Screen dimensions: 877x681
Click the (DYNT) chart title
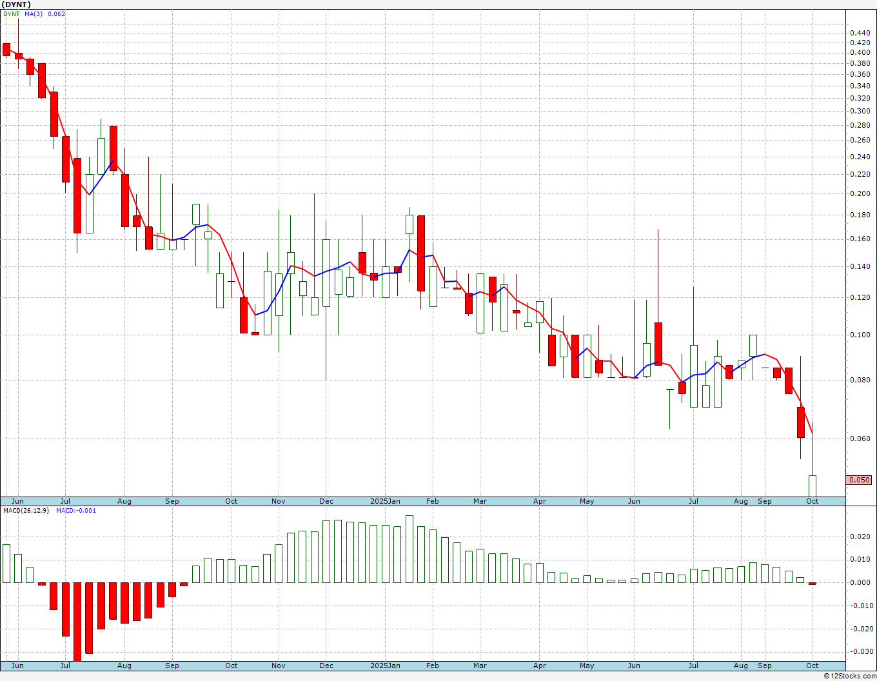(x=17, y=5)
